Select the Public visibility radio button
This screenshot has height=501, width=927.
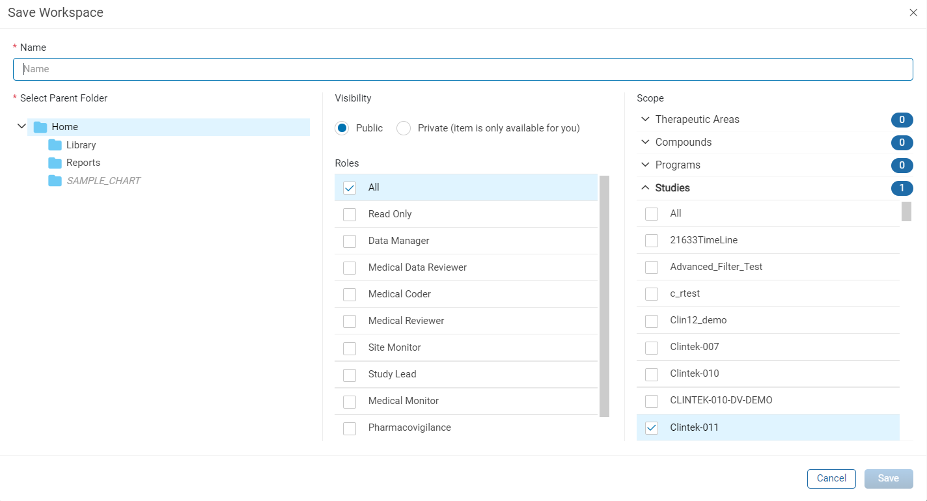[342, 128]
